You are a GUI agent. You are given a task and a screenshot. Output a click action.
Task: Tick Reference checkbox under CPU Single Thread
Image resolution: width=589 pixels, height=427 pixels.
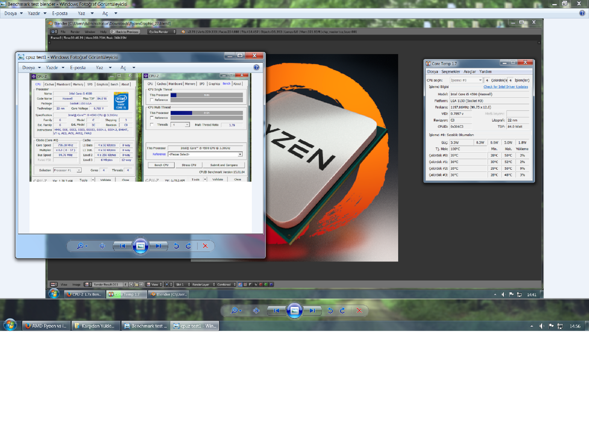coord(152,100)
